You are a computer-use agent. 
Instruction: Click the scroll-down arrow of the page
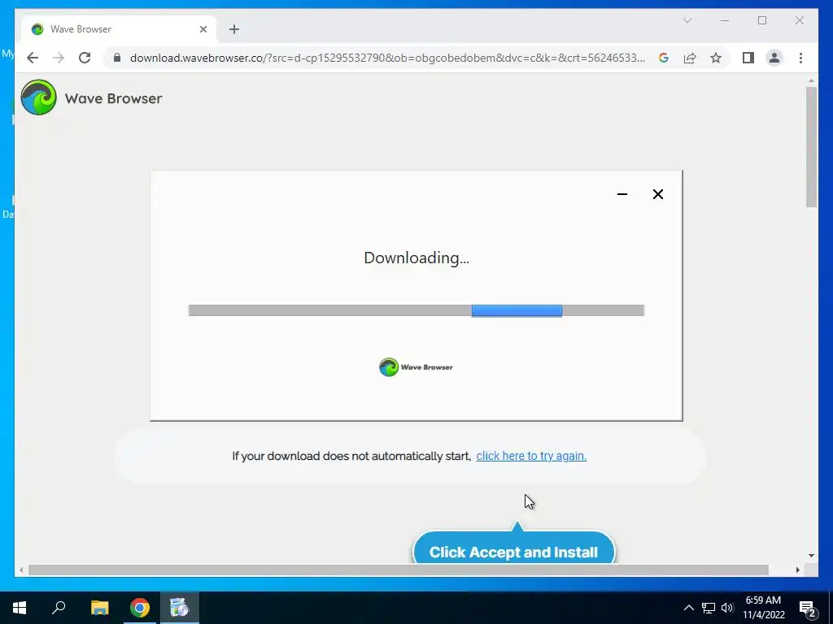811,556
